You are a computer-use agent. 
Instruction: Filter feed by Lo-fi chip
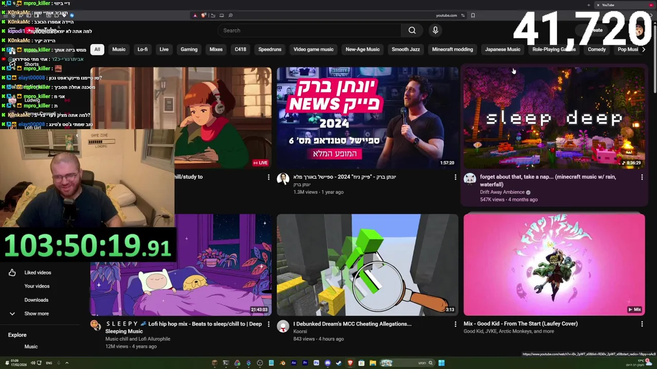pyautogui.click(x=142, y=50)
